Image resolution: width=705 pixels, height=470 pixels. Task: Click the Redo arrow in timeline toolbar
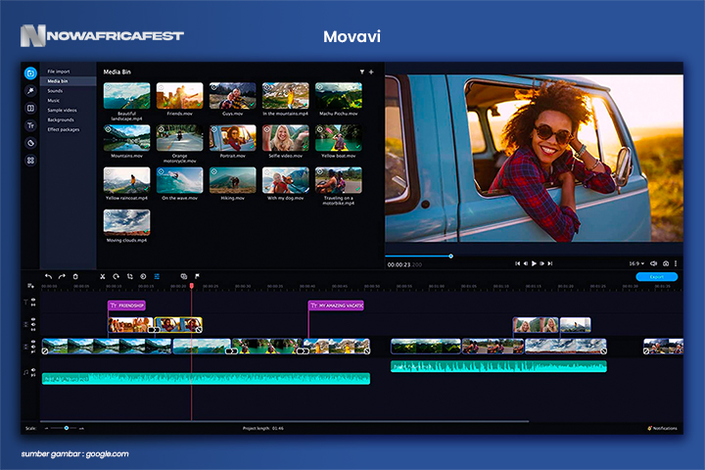pos(62,276)
